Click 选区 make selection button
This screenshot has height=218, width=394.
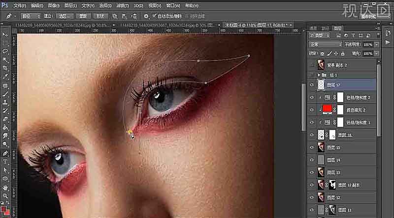pyautogui.click(x=65, y=16)
